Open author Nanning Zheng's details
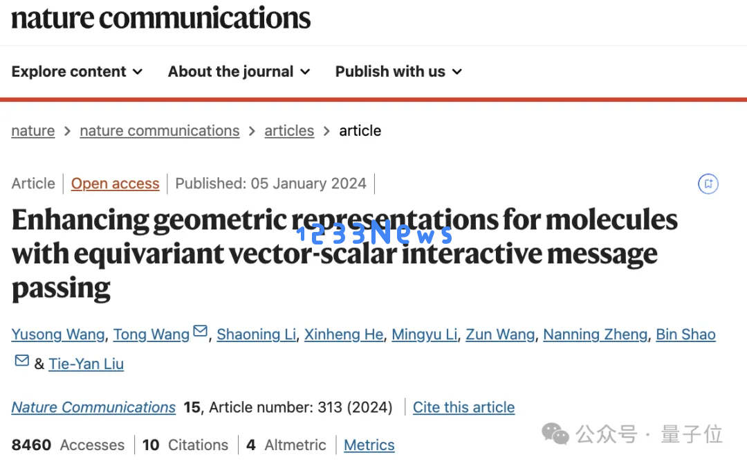This screenshot has height=464, width=747. pyautogui.click(x=595, y=334)
